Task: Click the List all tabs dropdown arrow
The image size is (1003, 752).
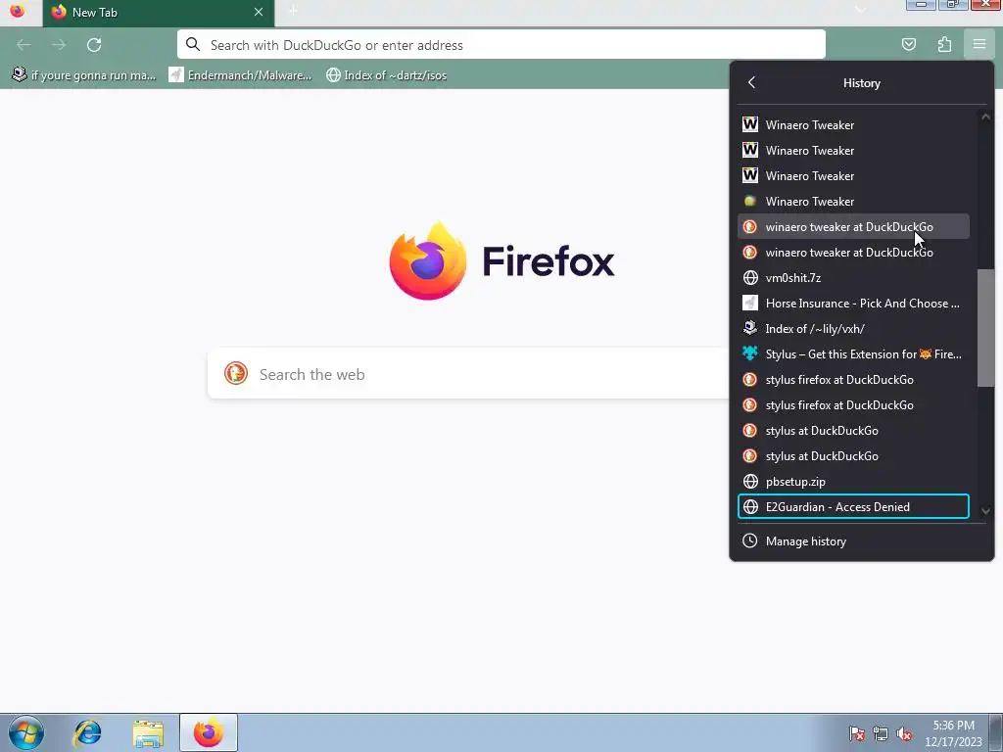Action: tap(860, 10)
